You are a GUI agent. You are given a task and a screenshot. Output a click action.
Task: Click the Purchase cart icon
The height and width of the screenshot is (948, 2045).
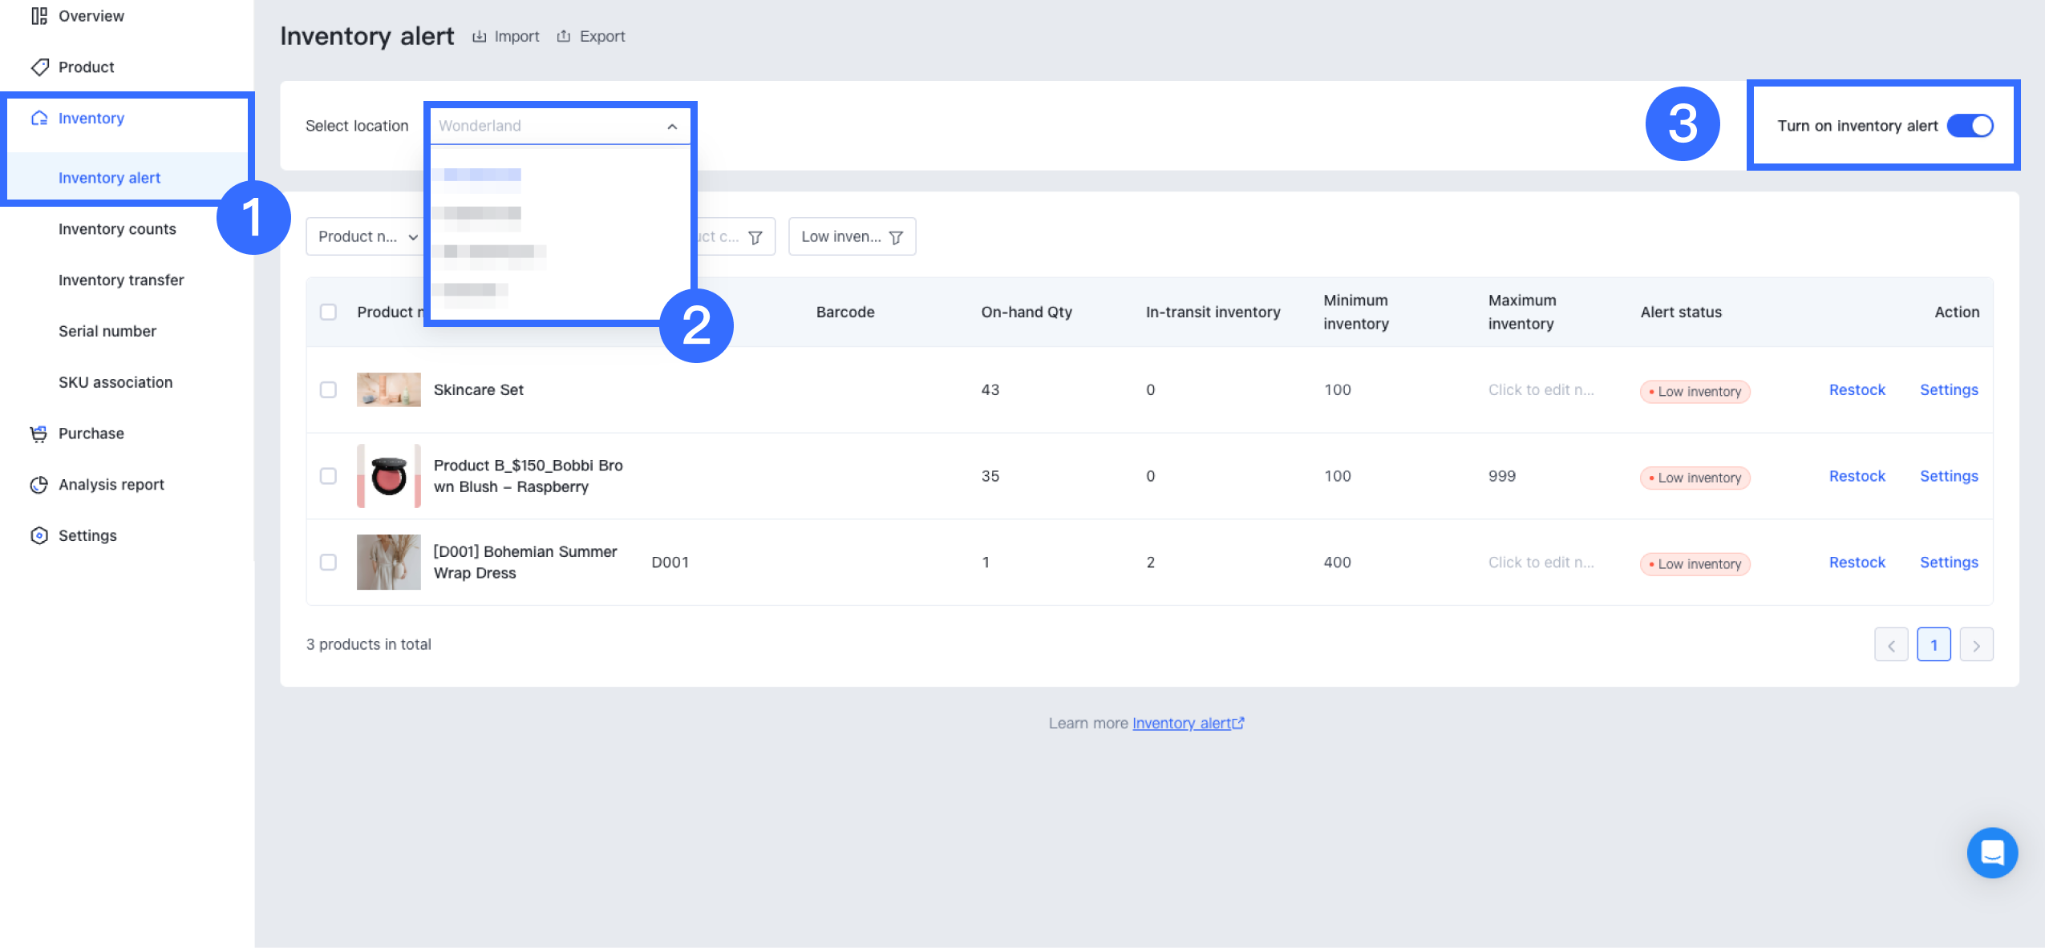[x=38, y=434]
